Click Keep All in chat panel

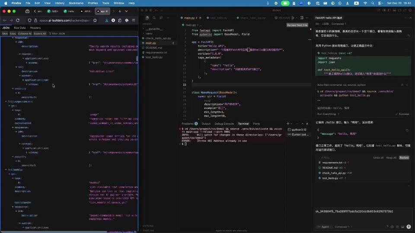pos(391,158)
